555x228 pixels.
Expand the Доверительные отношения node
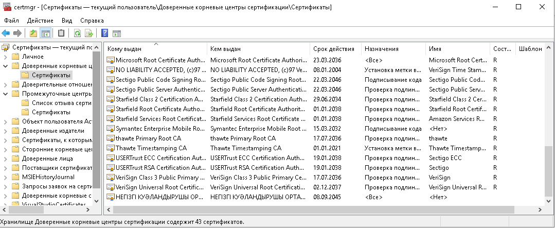5,84
